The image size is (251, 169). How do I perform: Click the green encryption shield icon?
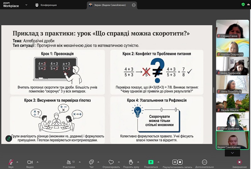[x=243, y=5]
